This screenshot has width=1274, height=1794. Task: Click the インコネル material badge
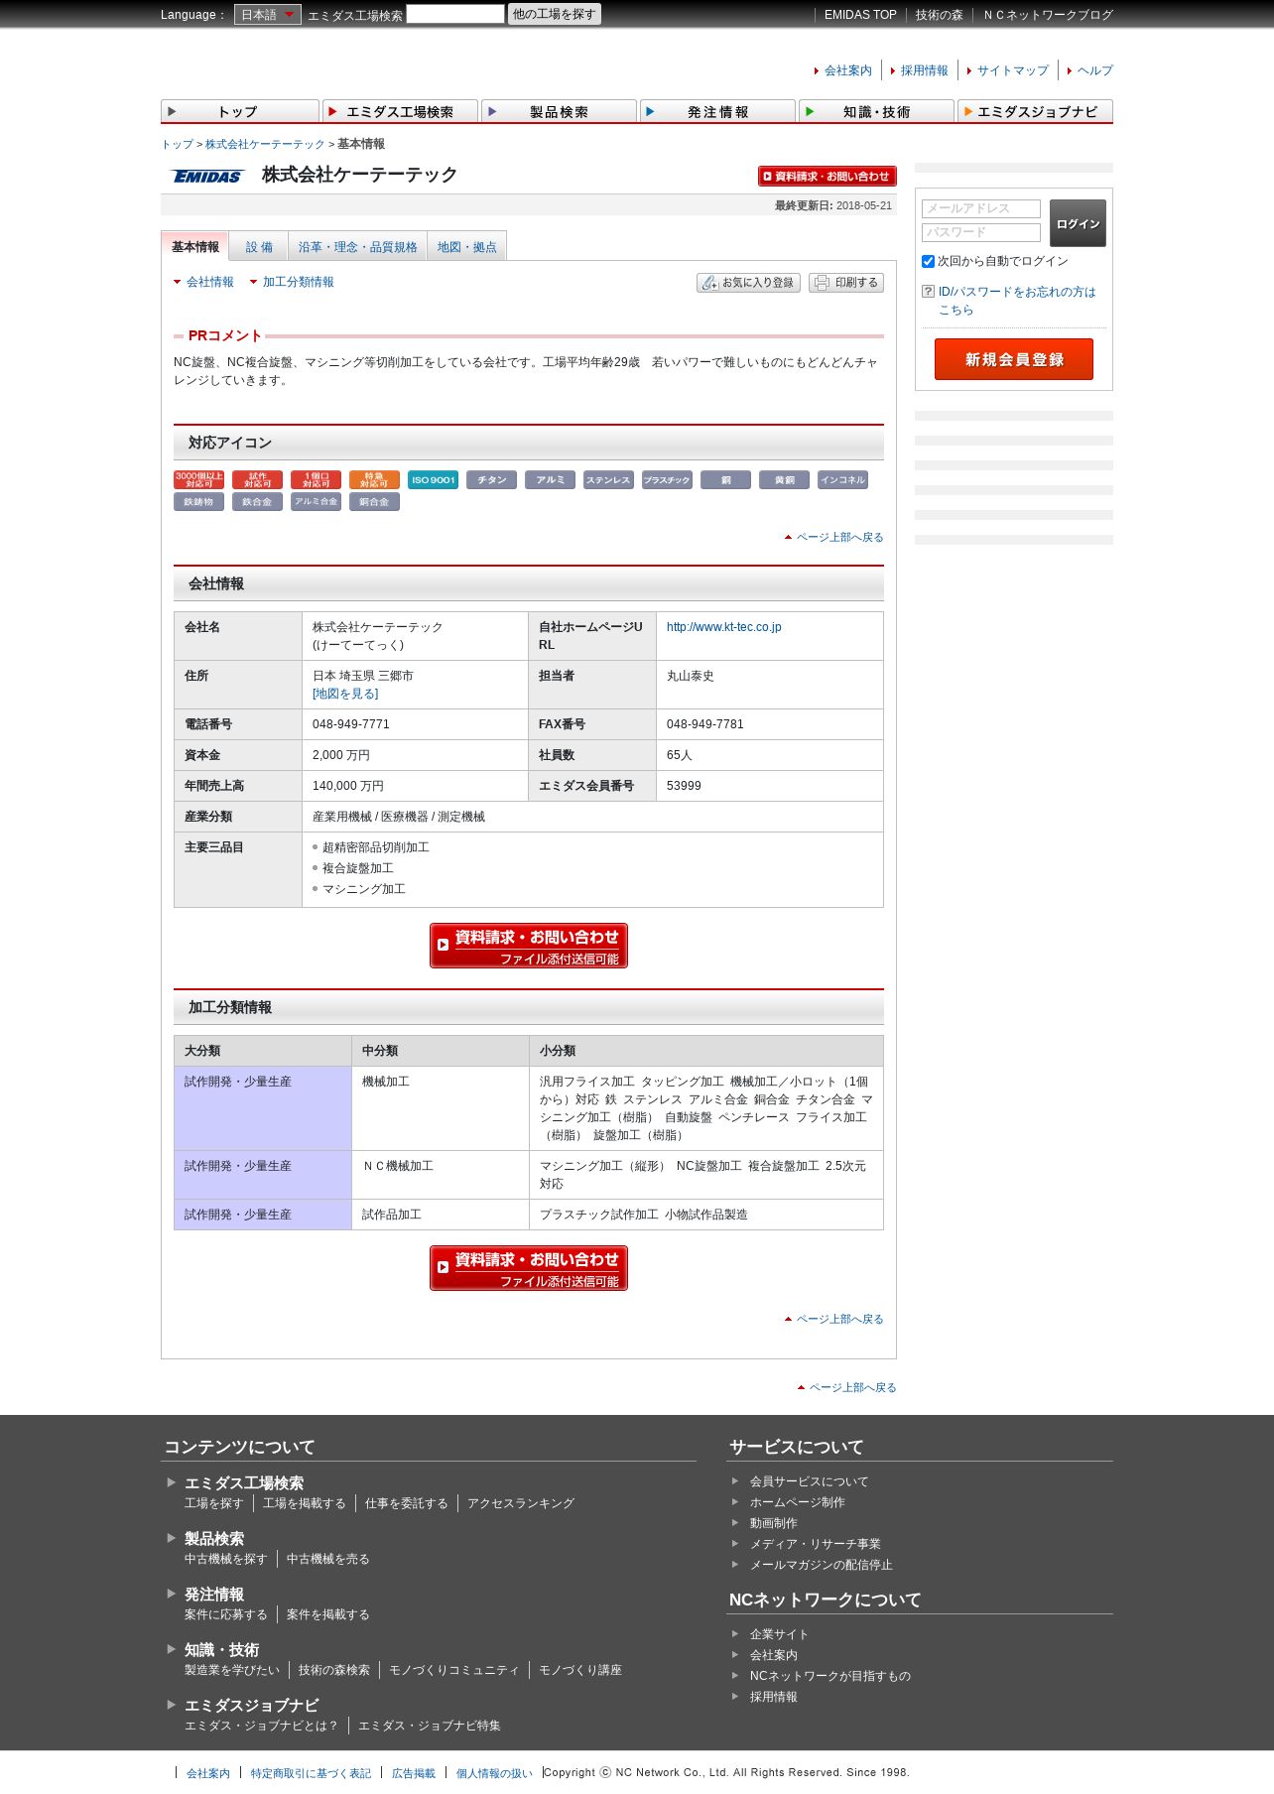842,480
